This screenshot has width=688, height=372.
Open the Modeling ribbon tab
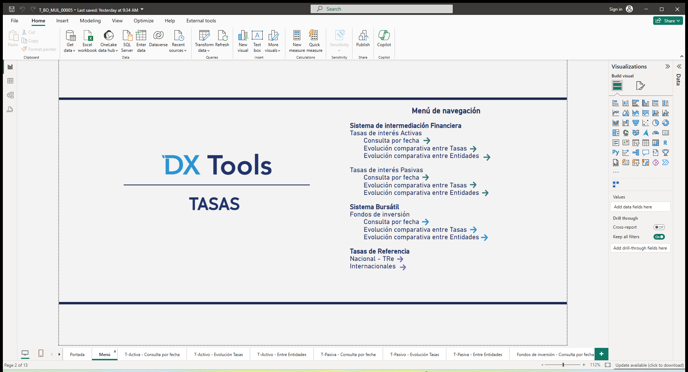coord(90,21)
